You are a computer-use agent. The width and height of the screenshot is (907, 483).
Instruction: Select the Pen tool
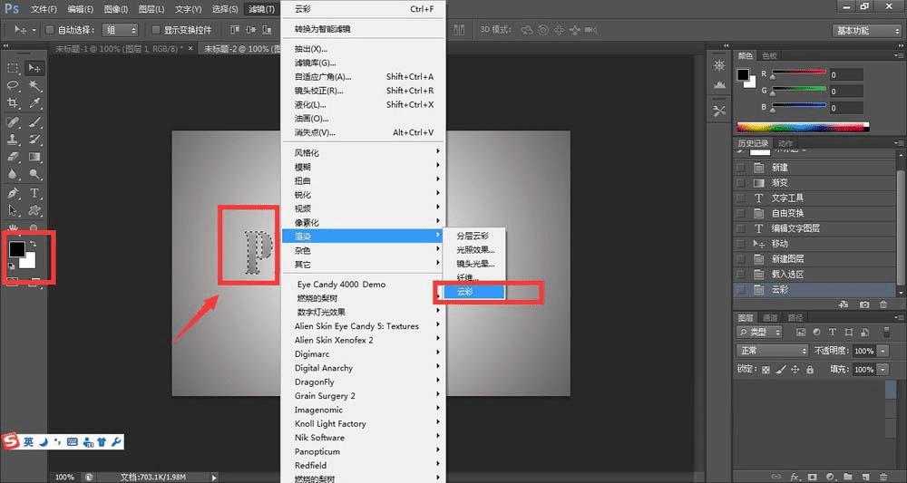(x=13, y=193)
